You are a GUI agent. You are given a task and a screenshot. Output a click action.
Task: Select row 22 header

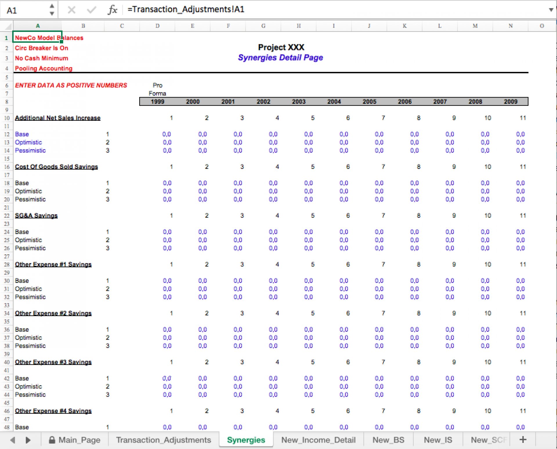[6, 216]
